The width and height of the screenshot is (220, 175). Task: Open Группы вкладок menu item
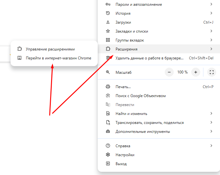pyautogui.click(x=159, y=40)
